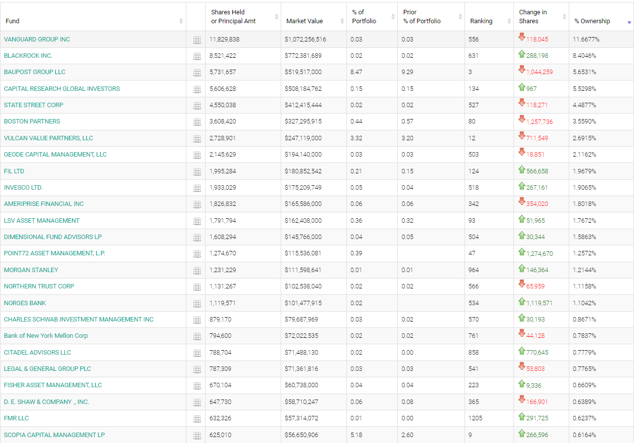Open CHARLES SCHWAB INVESTMENT MANAGEMENT INC link
Screen dimensions: 634x443
pos(79,320)
